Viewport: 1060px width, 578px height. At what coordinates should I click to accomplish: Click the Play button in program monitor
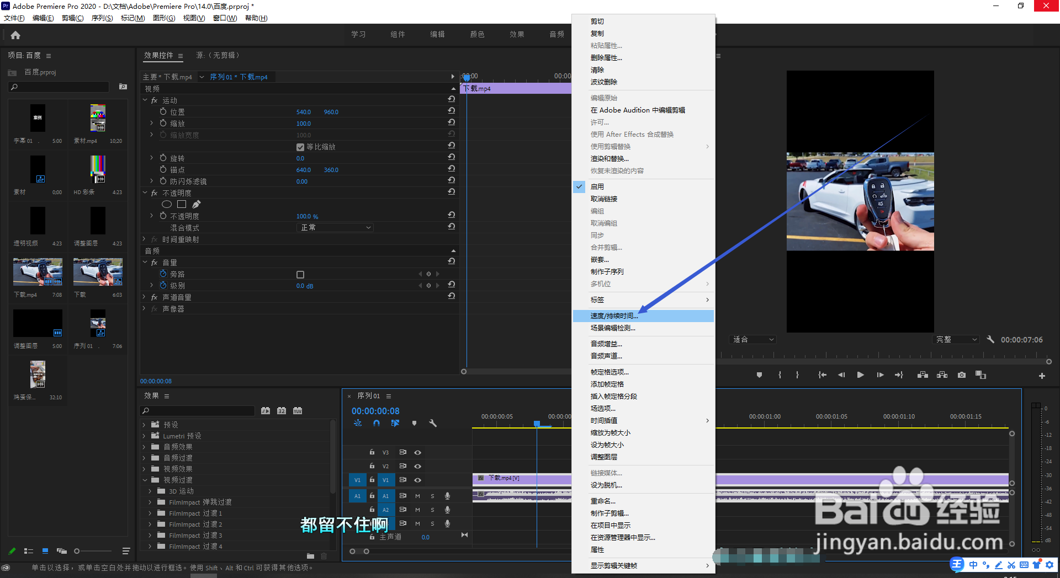point(860,375)
